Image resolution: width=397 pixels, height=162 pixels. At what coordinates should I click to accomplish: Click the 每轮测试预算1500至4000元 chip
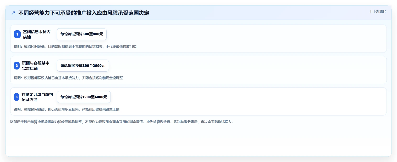click(84, 97)
